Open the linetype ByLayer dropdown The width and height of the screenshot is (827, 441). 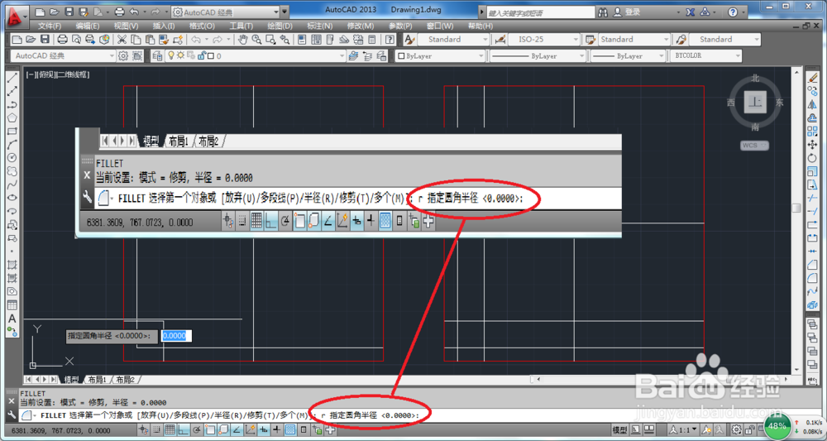(537, 55)
